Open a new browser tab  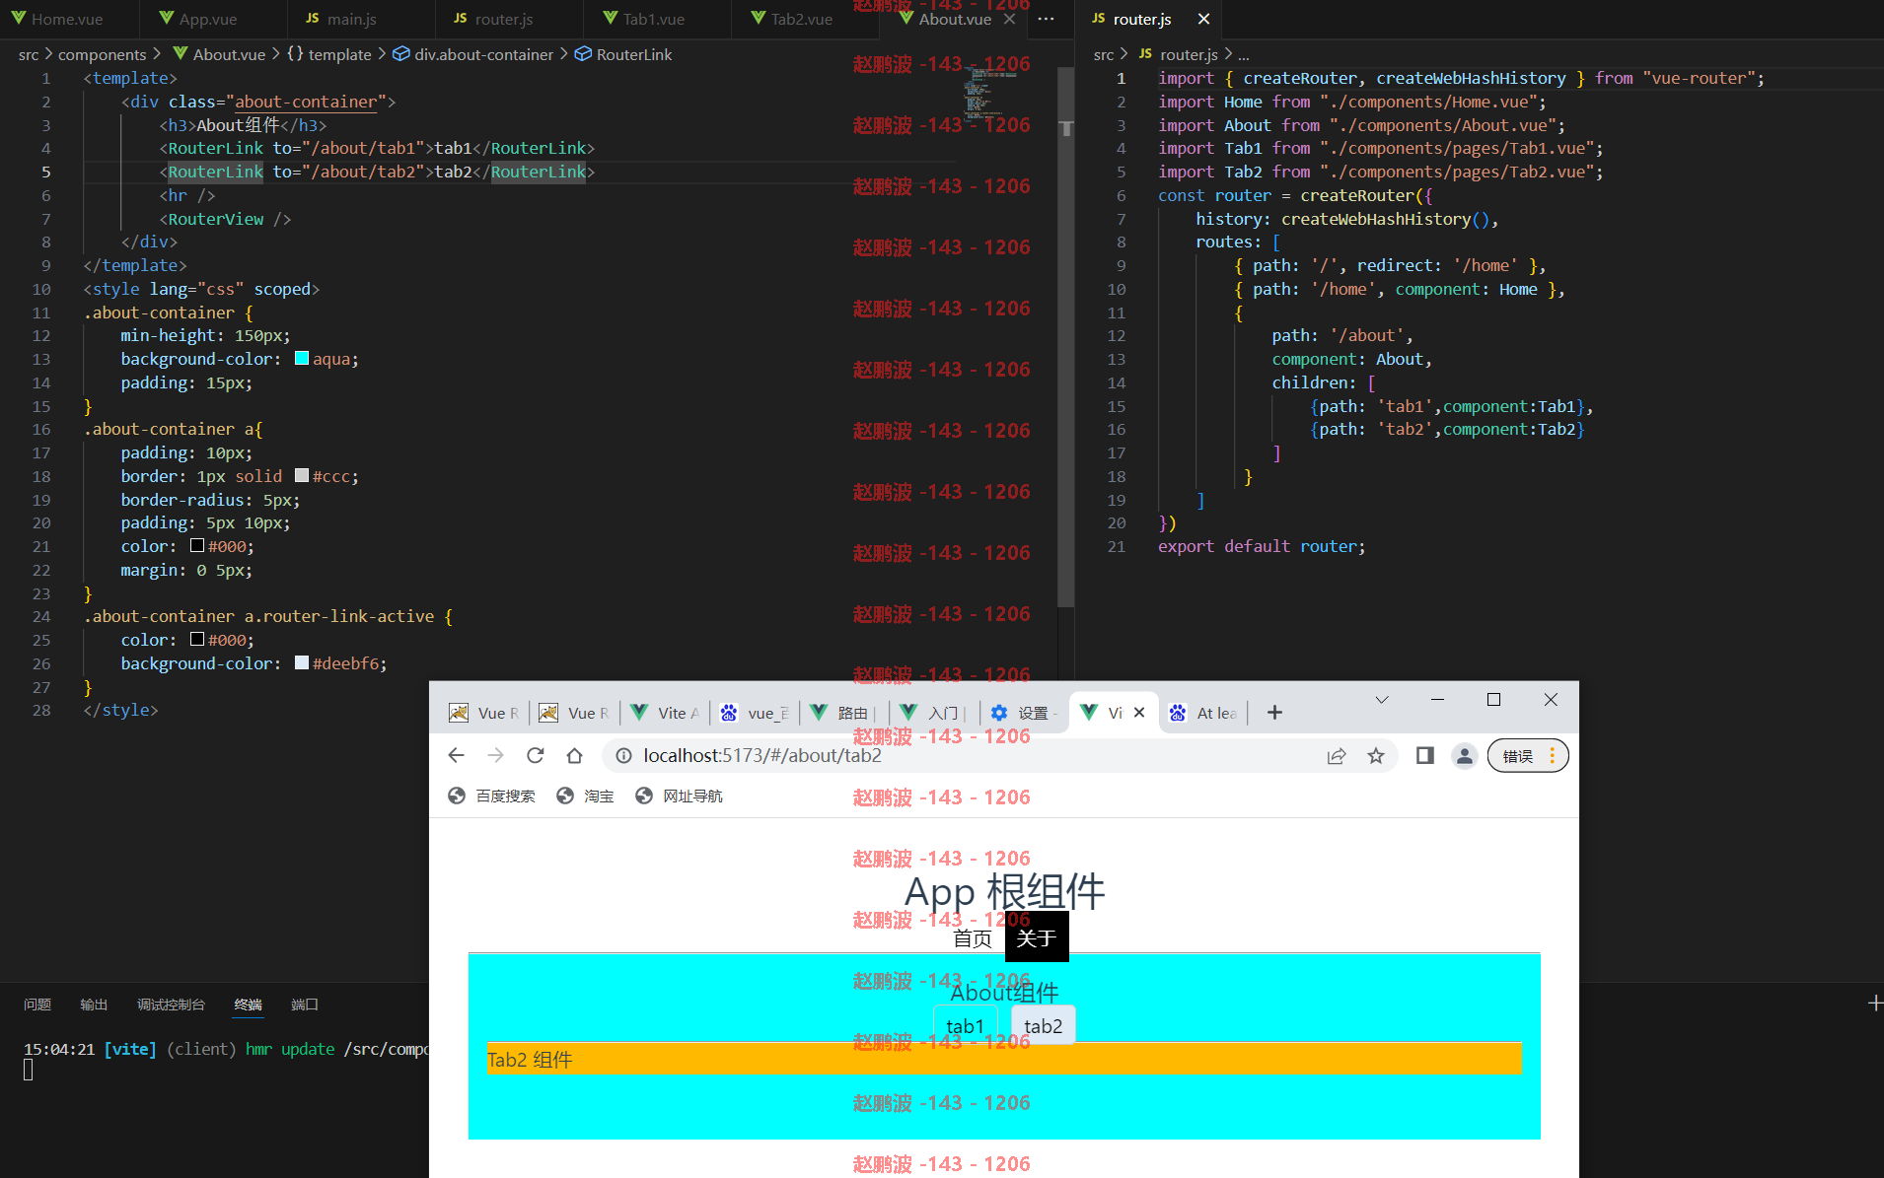[x=1274, y=713]
